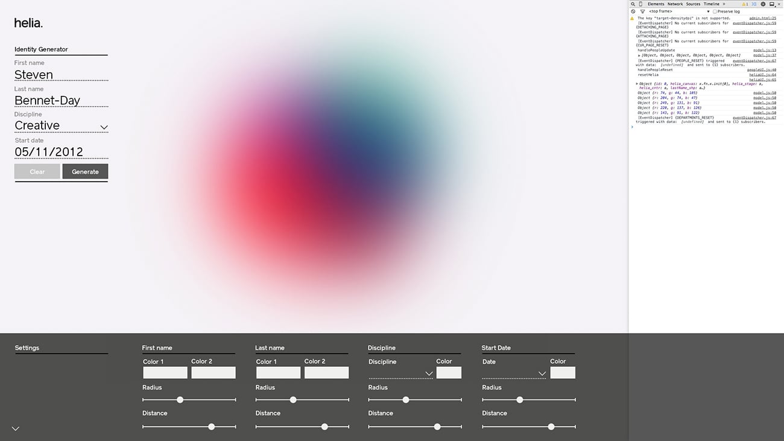Click the Last name field containing Bennet-Day
This screenshot has width=784, height=441.
click(x=61, y=101)
